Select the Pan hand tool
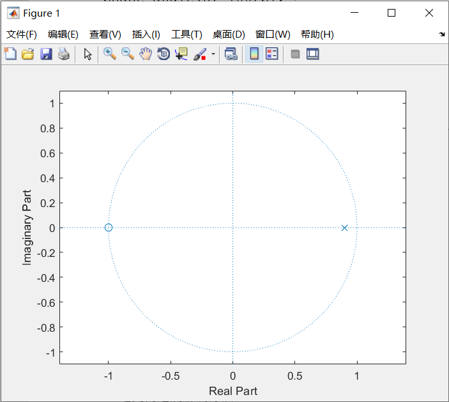 coord(146,54)
